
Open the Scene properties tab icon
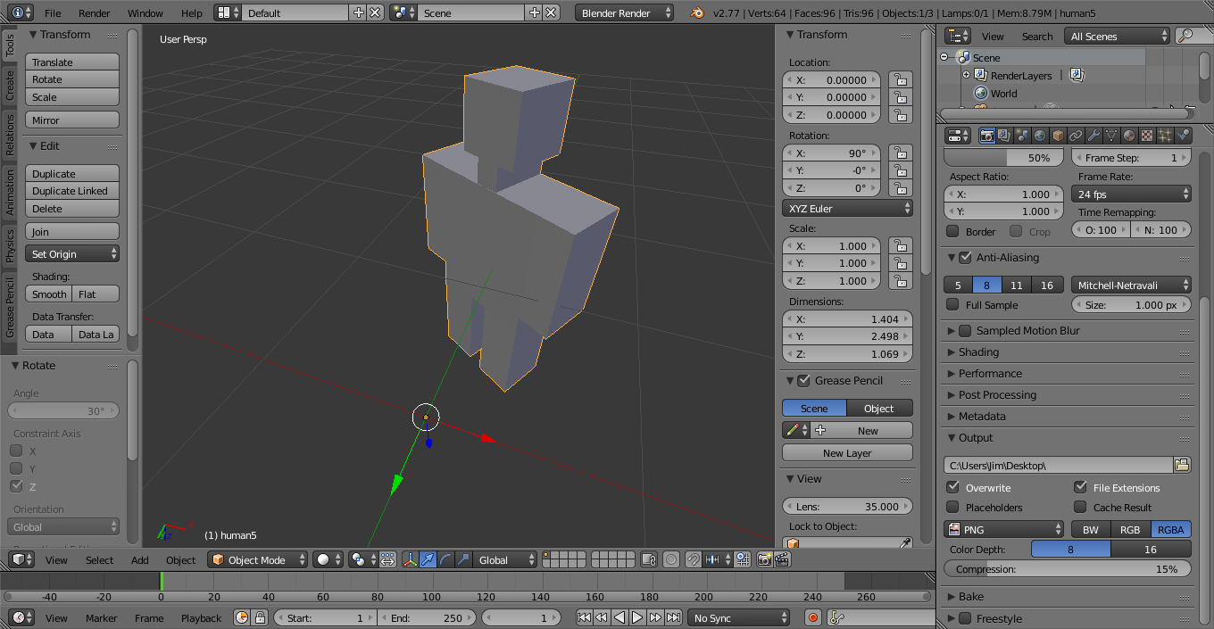pyautogui.click(x=1022, y=136)
